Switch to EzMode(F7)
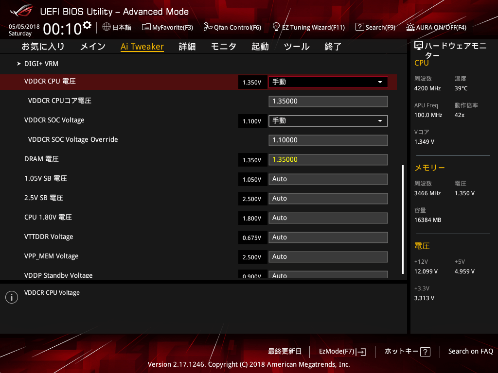Viewport: 498px width, 373px height. [342, 352]
